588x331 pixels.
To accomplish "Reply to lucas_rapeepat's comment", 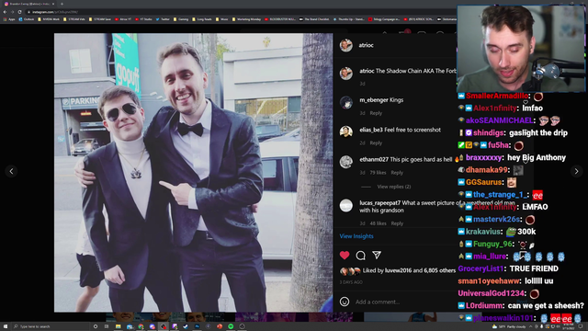I will [397, 223].
